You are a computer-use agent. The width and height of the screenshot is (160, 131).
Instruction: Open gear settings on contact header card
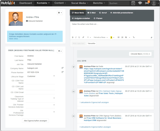[x=60, y=13]
